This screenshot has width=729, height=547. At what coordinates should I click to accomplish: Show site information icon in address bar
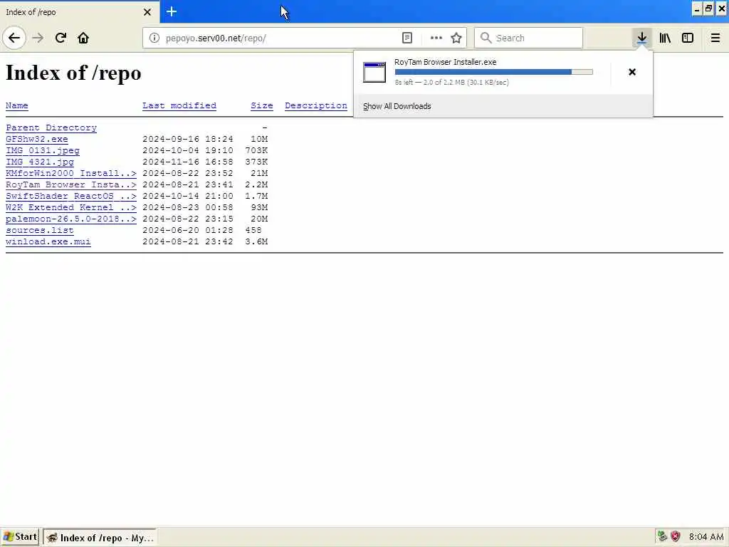point(154,38)
